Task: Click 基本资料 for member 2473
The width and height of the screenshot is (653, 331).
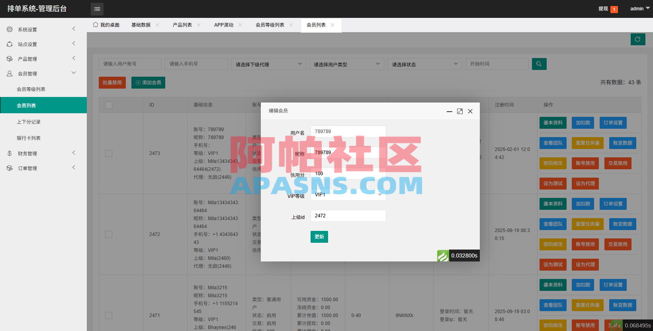Action: (x=553, y=123)
